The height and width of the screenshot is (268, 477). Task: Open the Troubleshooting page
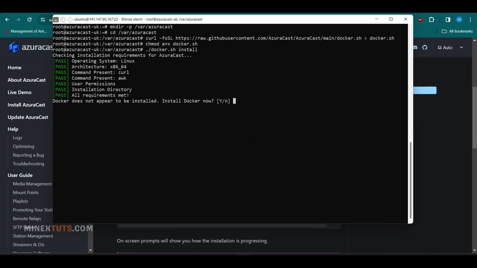pos(28,164)
